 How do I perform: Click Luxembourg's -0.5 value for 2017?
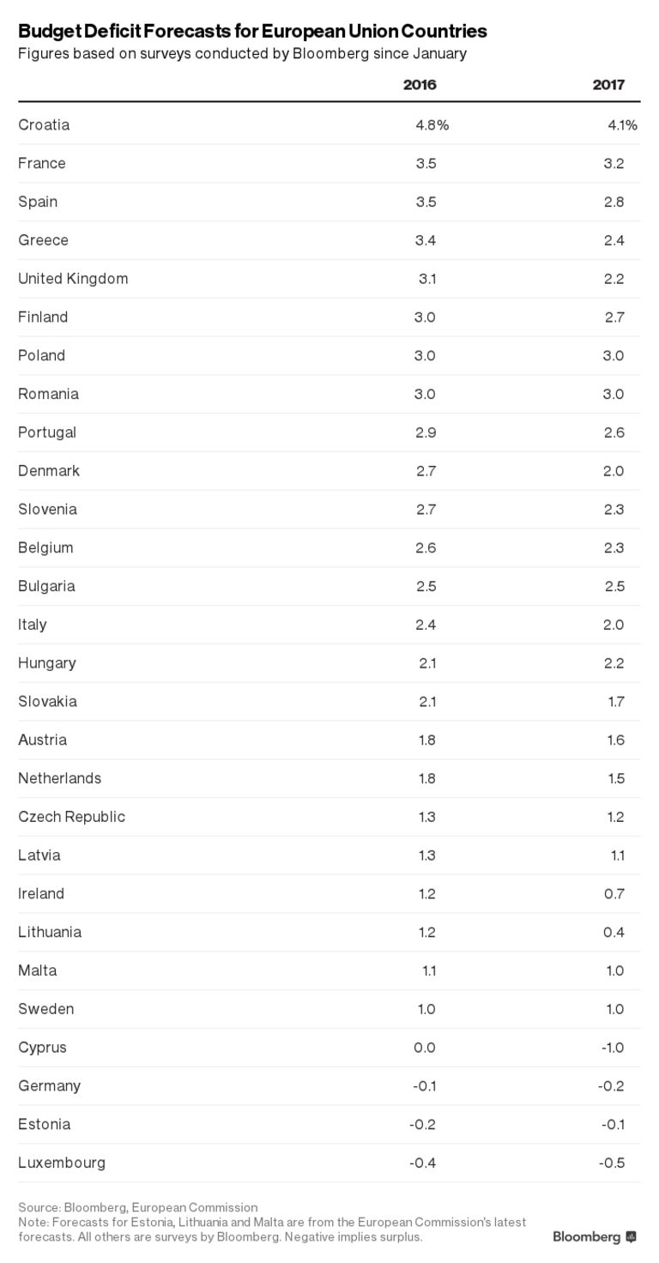(612, 1163)
